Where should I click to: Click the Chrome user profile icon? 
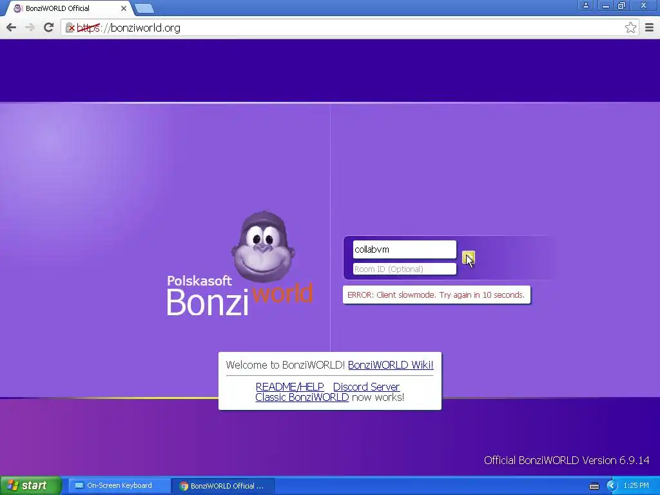coord(585,5)
